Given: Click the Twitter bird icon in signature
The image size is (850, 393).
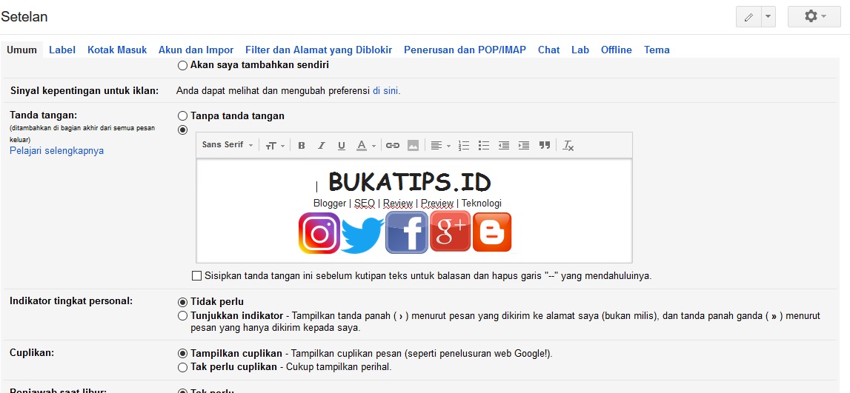Looking at the screenshot, I should (x=362, y=234).
